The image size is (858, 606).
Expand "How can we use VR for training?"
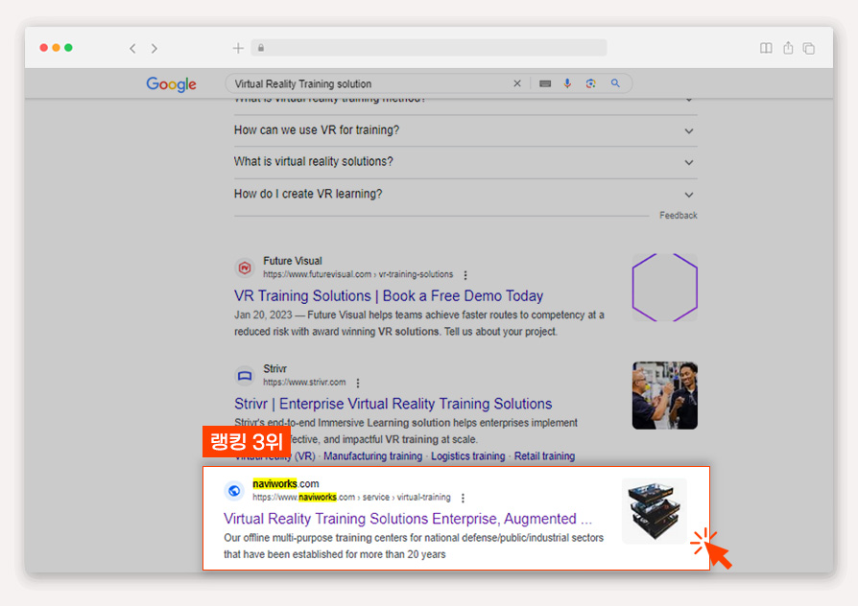(x=465, y=130)
